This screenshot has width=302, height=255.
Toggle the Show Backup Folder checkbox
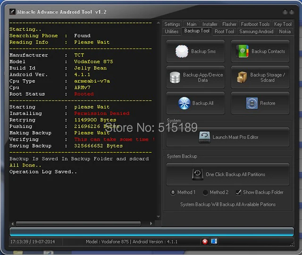tap(238, 192)
